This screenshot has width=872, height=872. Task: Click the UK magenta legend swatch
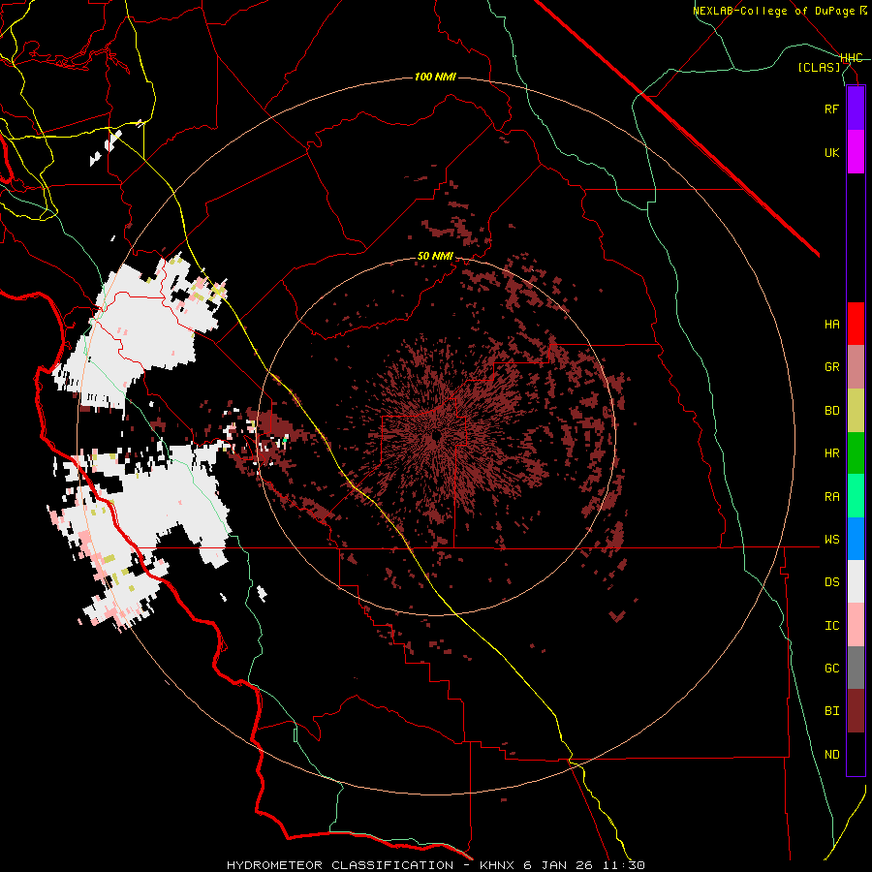856,152
